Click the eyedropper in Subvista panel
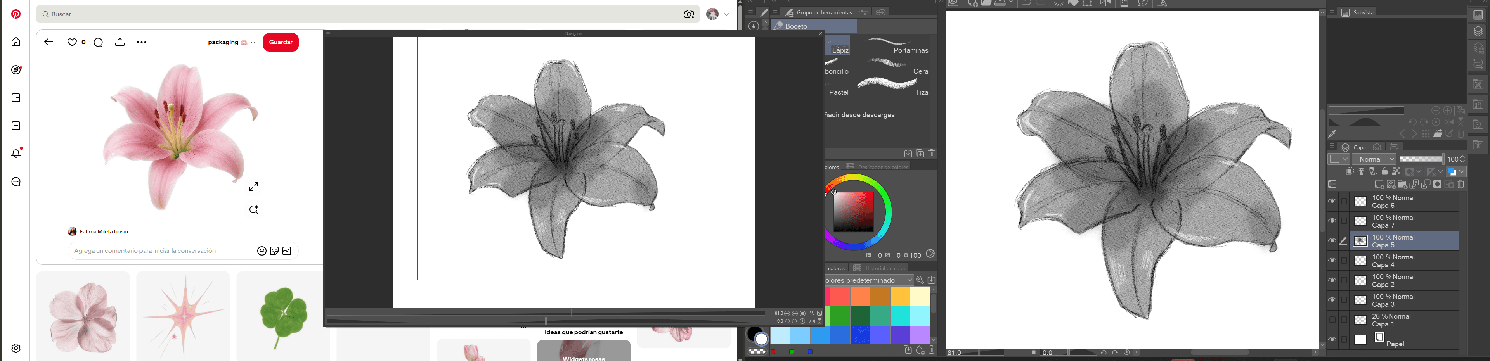Screen dimensions: 1490x361 [x=1333, y=133]
